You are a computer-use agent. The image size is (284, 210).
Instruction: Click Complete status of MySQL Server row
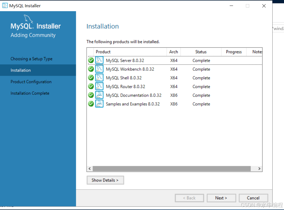click(201, 60)
